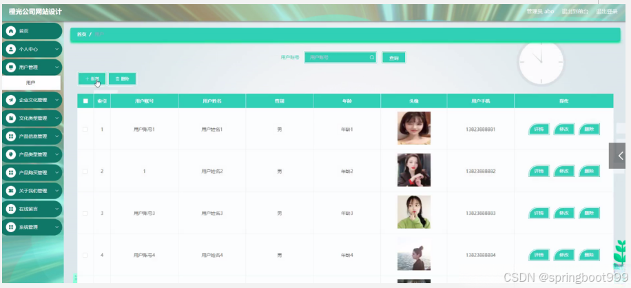The image size is (631, 288).
Task: Click the avatar photo in row 用户姓名1
Action: pyautogui.click(x=414, y=128)
